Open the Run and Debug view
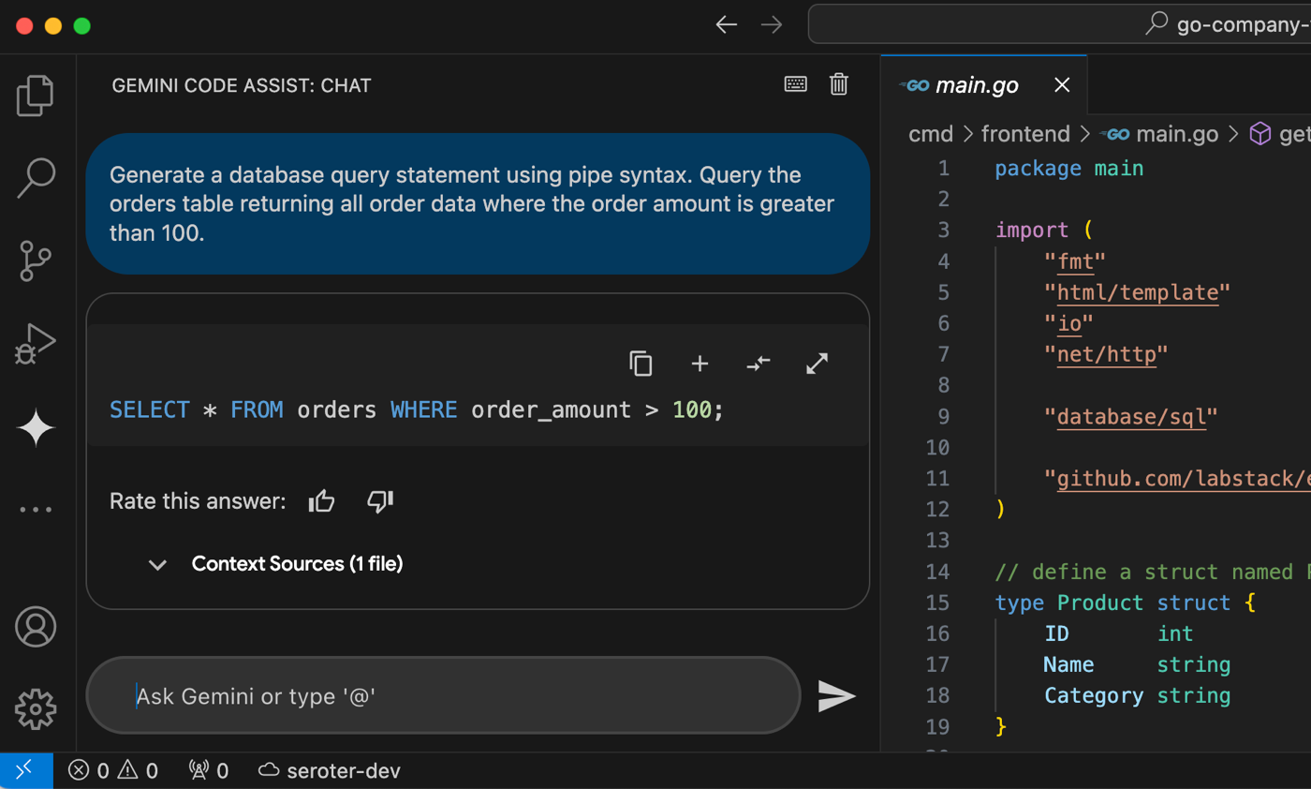Image resolution: width=1311 pixels, height=789 pixels. [36, 344]
